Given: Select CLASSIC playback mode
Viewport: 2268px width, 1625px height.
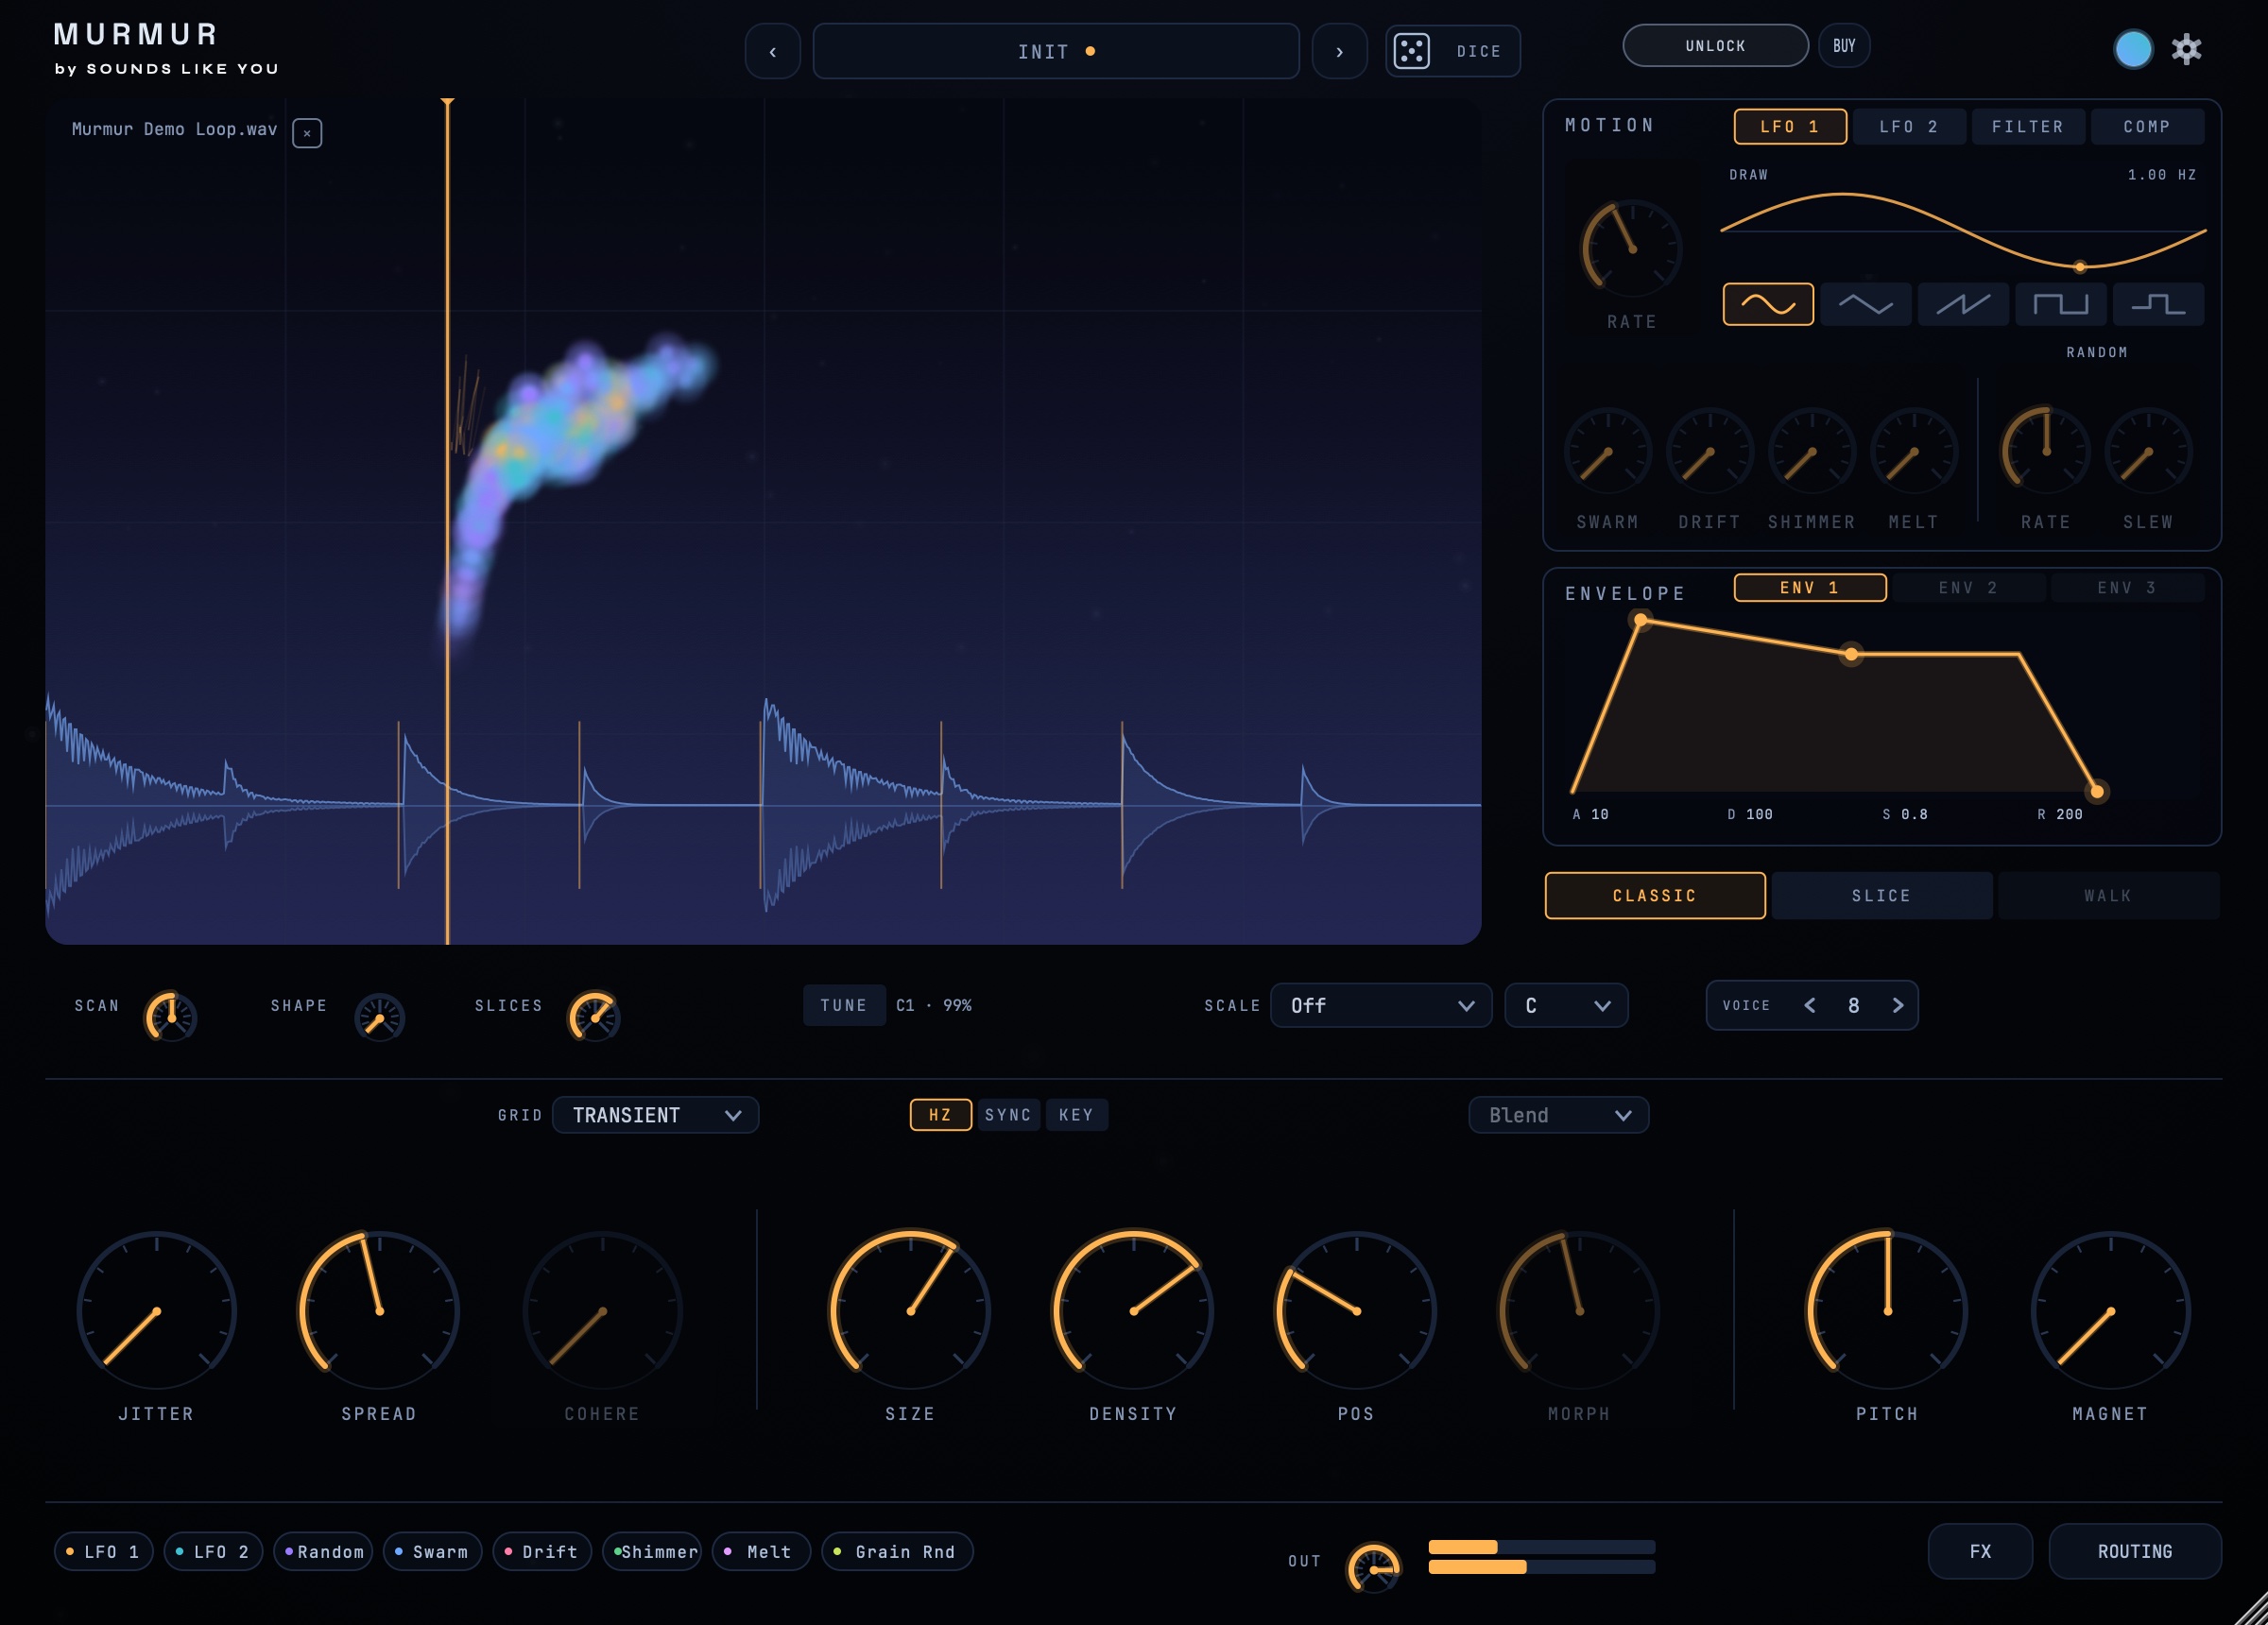Looking at the screenshot, I should point(1655,896).
